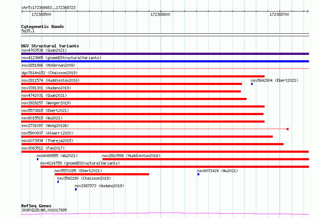Click the nsv6015515 (Wu2021) label text
Image resolution: width=319 pixels, height=218 pixels.
(x=42, y=118)
